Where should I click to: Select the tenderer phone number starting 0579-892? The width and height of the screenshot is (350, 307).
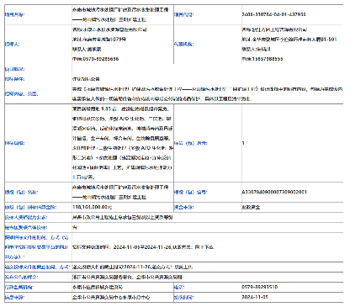95,59
